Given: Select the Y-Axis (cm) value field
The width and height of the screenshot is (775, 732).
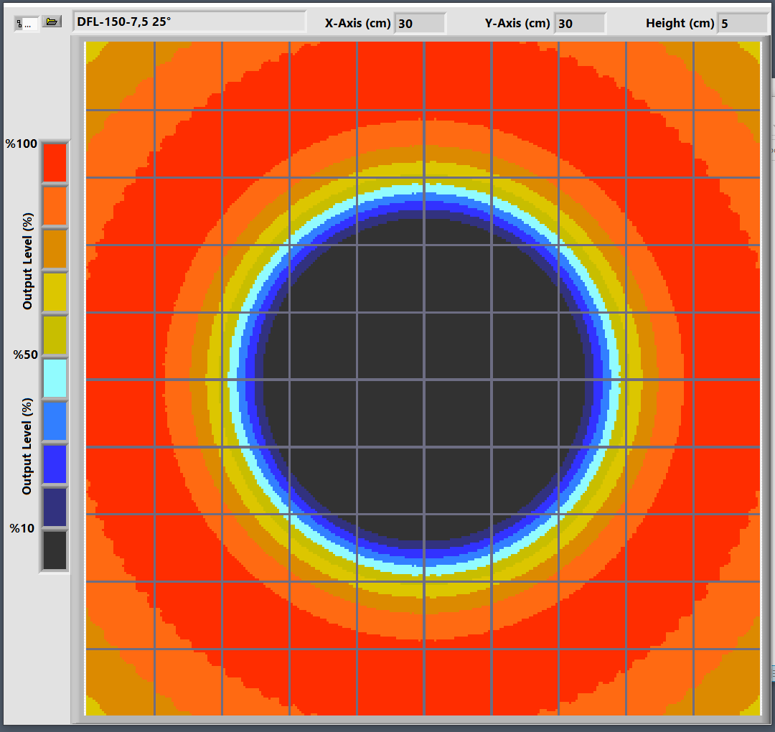Looking at the screenshot, I should pyautogui.click(x=580, y=24).
